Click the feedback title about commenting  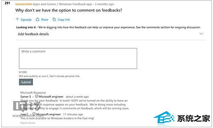(x=69, y=10)
